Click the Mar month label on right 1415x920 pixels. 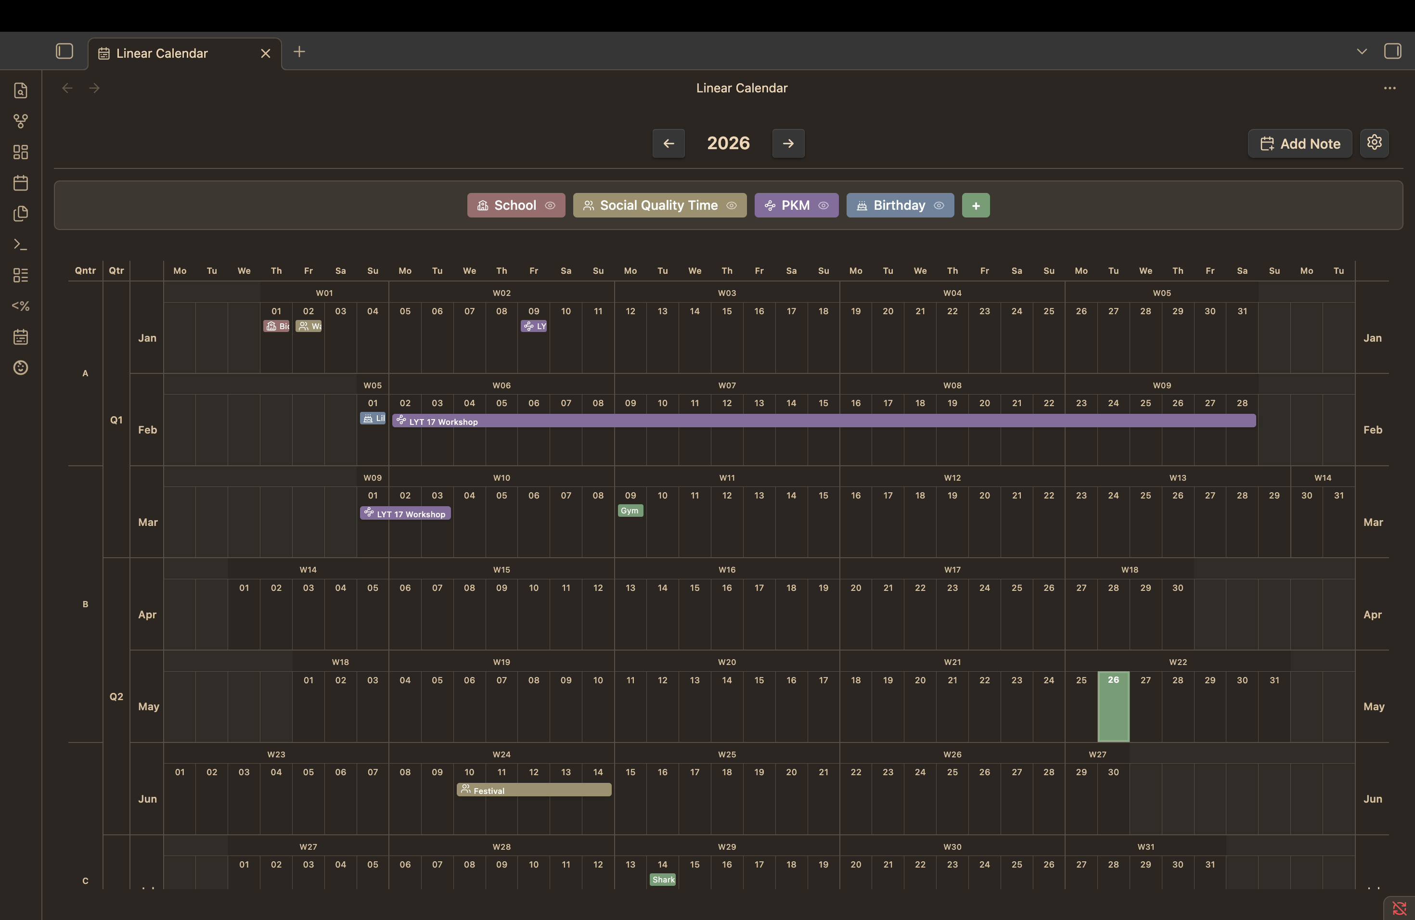tap(1373, 523)
